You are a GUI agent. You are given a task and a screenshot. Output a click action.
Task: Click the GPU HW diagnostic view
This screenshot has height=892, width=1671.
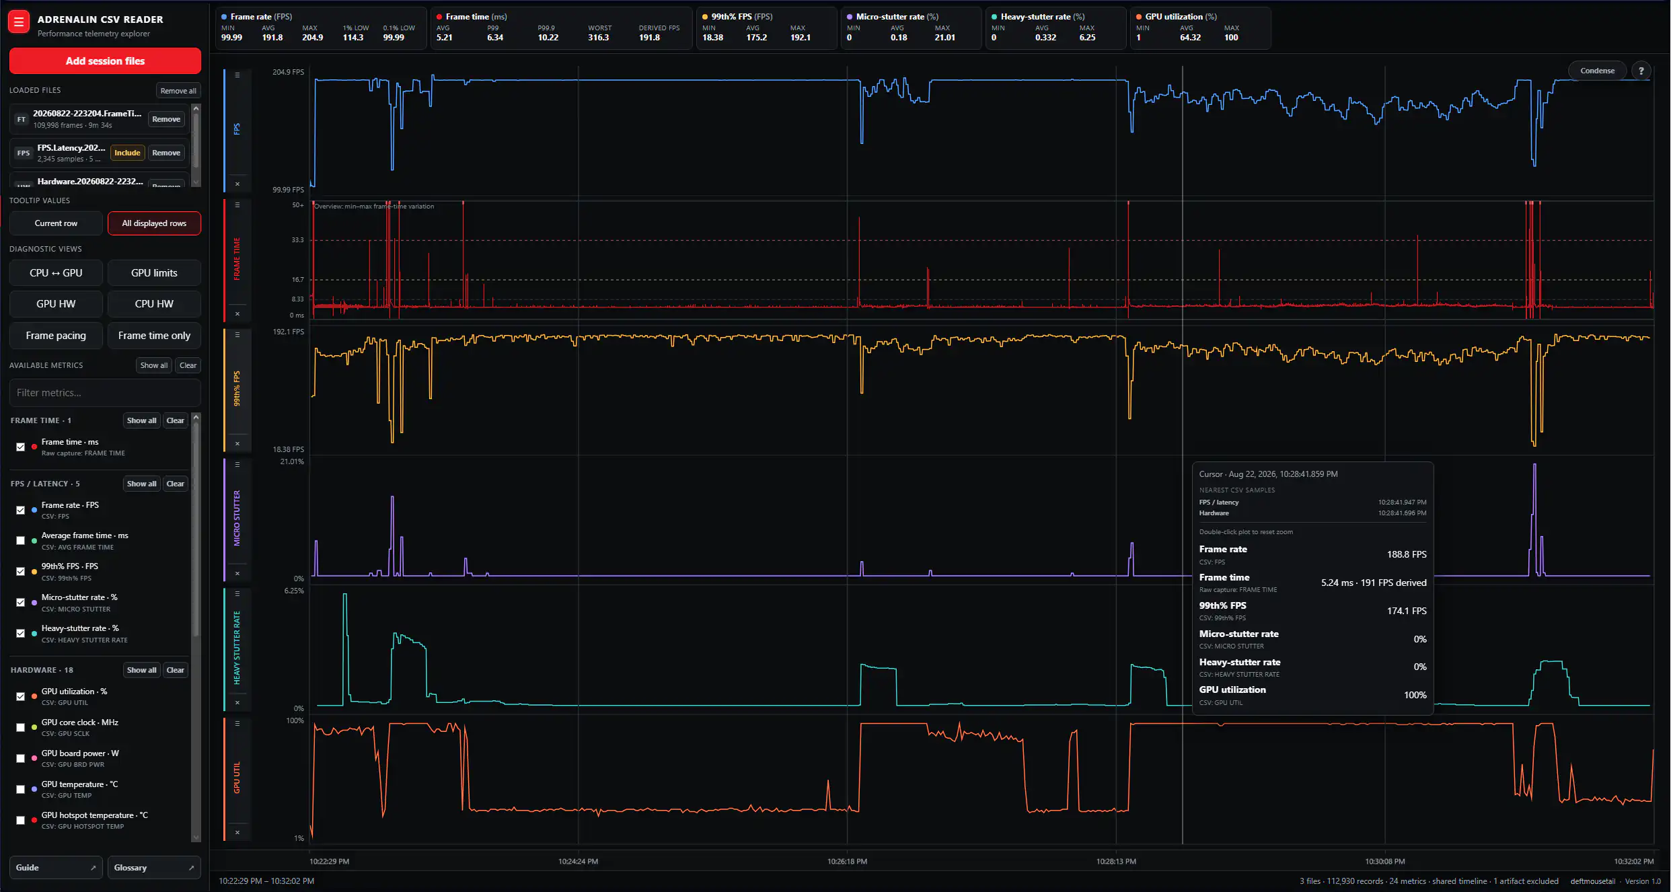pyautogui.click(x=56, y=304)
